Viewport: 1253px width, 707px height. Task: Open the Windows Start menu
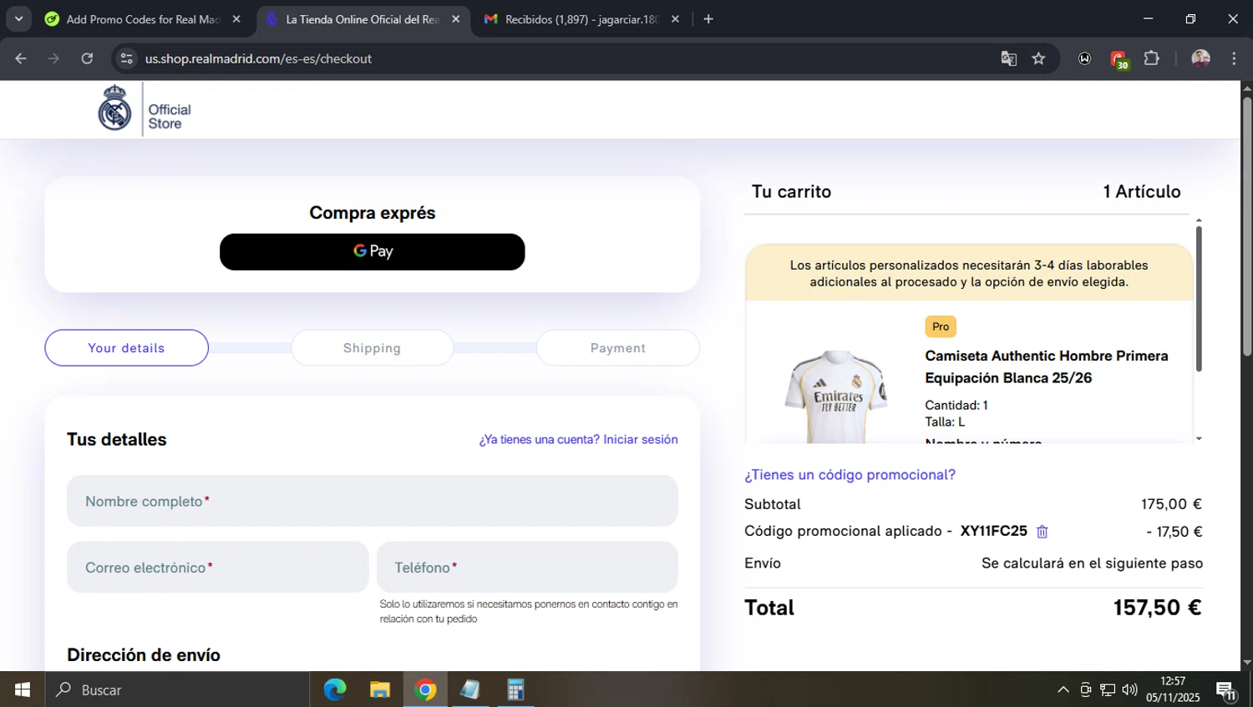23,689
